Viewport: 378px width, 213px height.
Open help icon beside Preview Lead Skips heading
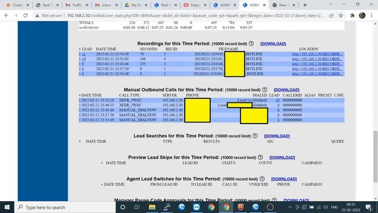coord(260,157)
